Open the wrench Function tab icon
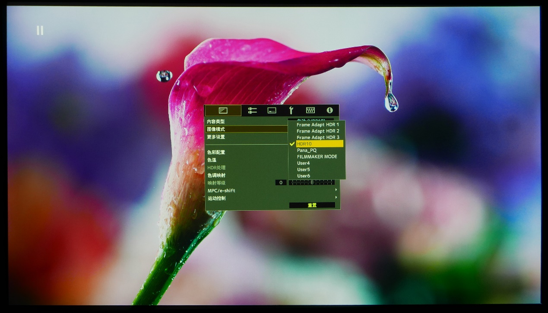The width and height of the screenshot is (548, 313). [x=291, y=111]
